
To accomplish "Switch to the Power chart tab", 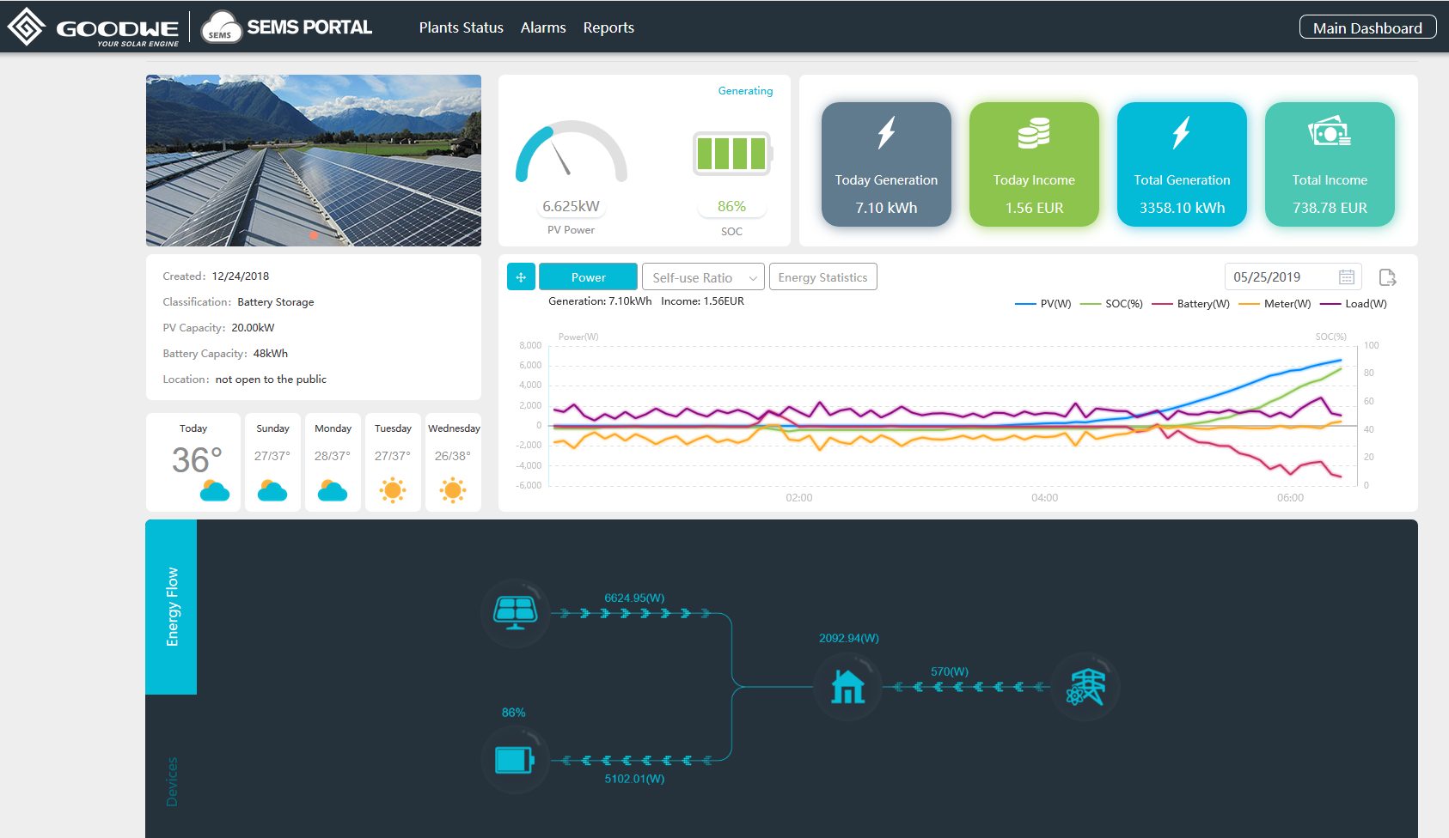I will [589, 277].
